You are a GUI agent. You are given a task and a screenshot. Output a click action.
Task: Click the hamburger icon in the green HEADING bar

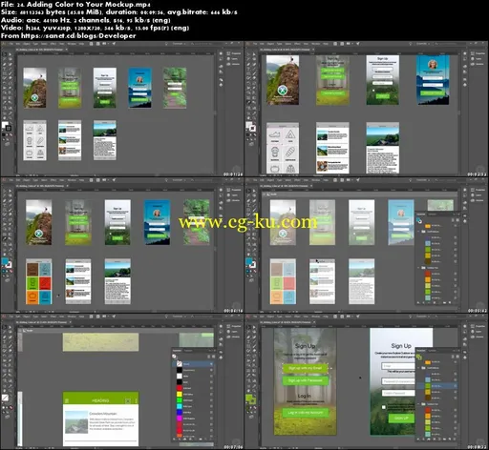click(x=67, y=400)
